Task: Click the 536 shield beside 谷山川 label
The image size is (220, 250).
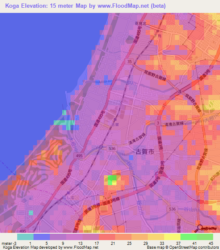Action: coord(172,209)
